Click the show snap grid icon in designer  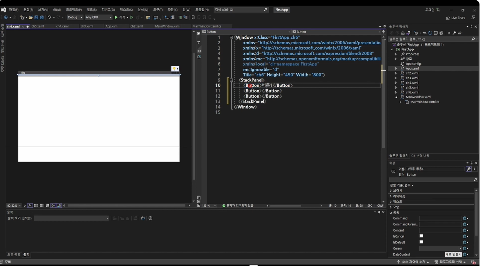point(36,206)
